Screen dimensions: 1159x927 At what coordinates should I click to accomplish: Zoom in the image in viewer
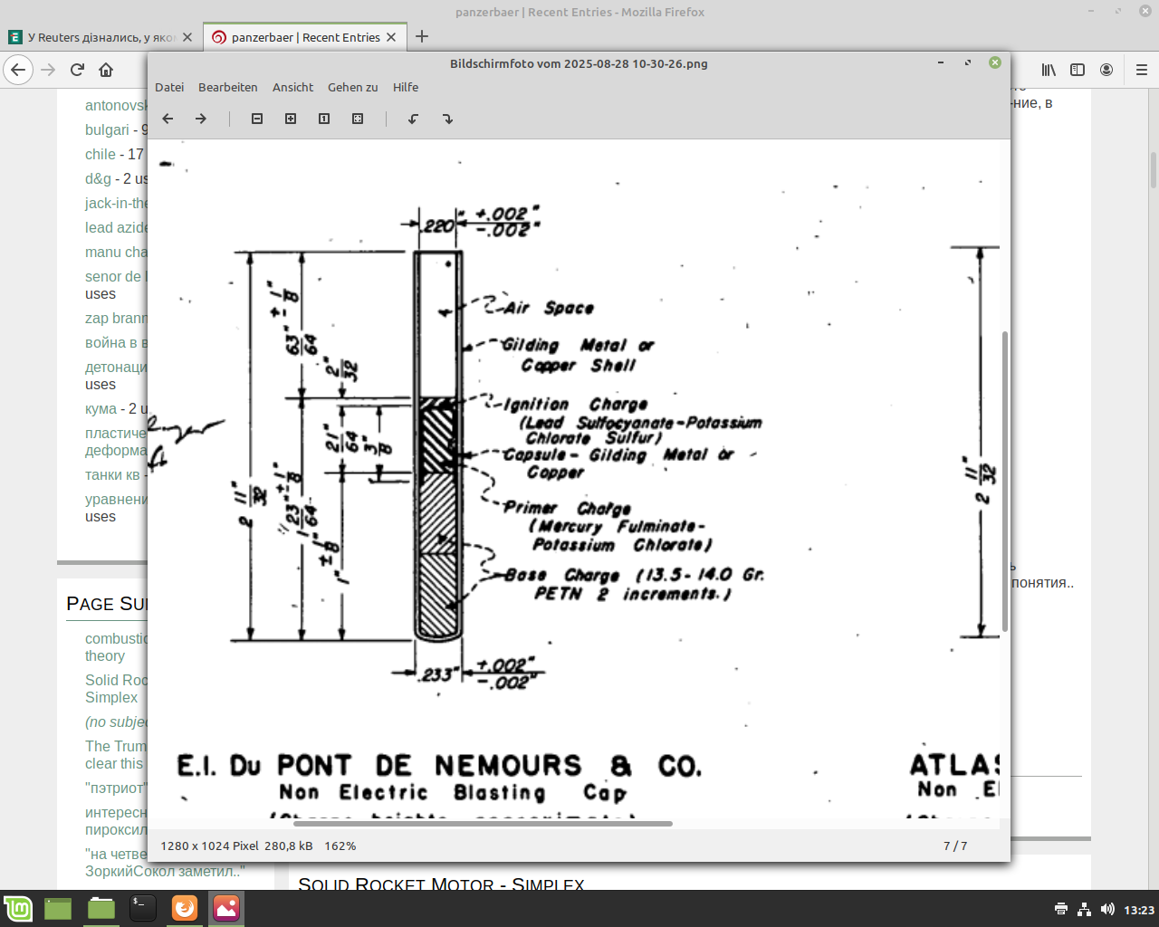pyautogui.click(x=291, y=119)
